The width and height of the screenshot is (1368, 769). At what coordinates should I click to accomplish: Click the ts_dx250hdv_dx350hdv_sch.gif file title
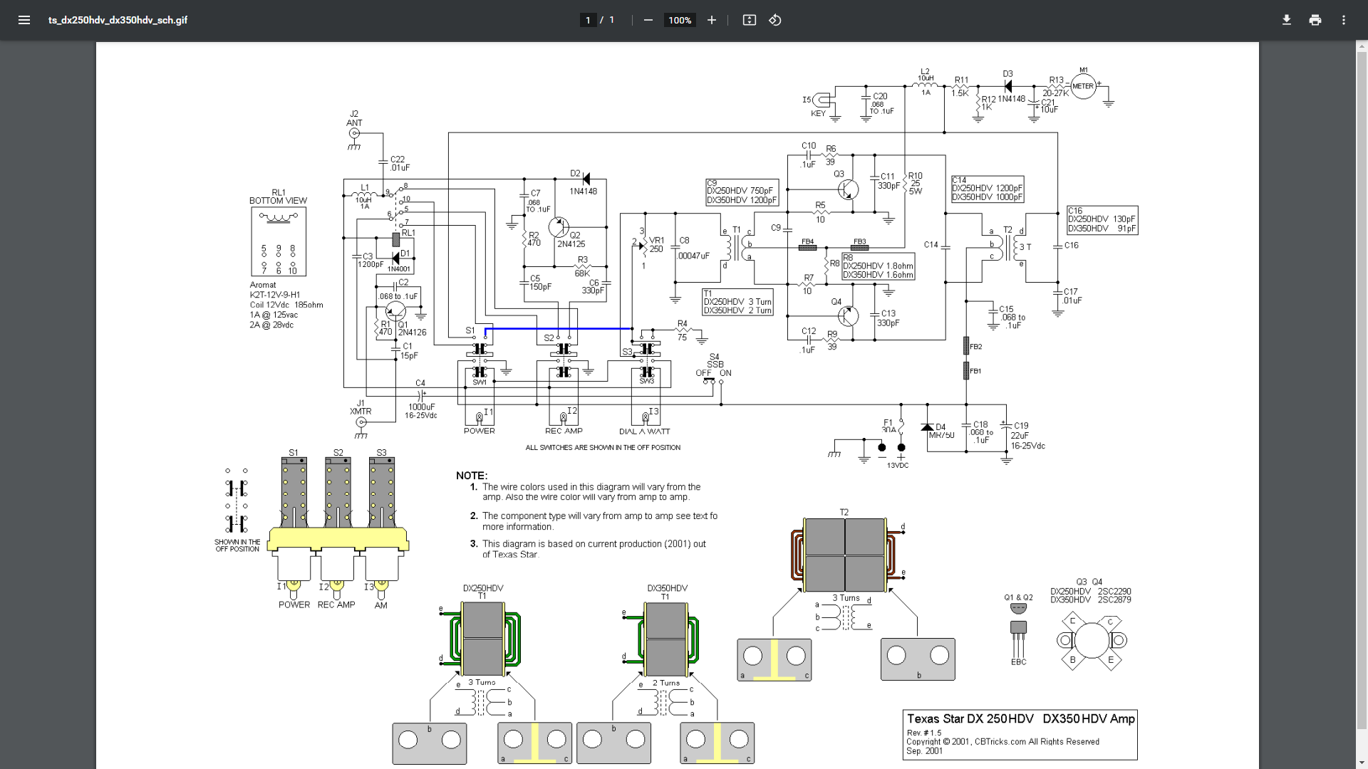click(x=118, y=20)
